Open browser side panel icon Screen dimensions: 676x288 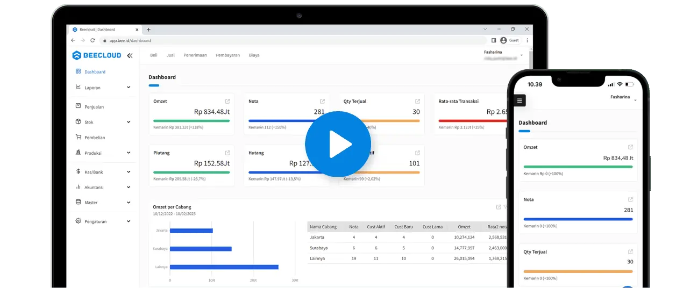(494, 40)
